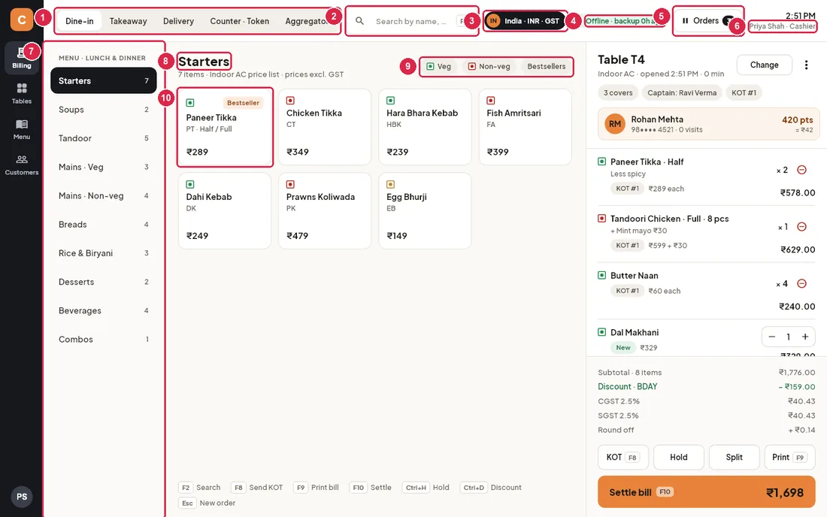Remove Tandoori Chicken from the order
This screenshot has width=827, height=517.
click(x=801, y=227)
